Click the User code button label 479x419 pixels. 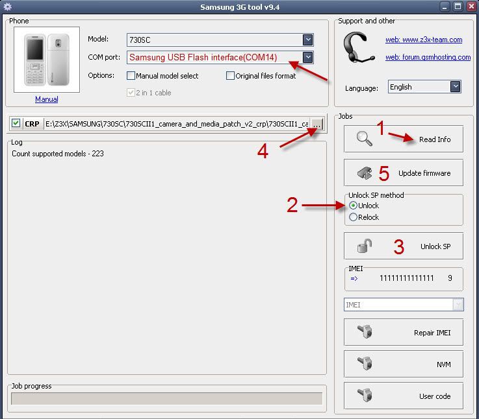[x=435, y=396]
